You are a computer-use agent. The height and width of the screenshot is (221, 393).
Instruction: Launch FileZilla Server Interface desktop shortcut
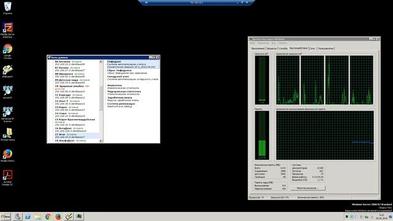pos(7,29)
